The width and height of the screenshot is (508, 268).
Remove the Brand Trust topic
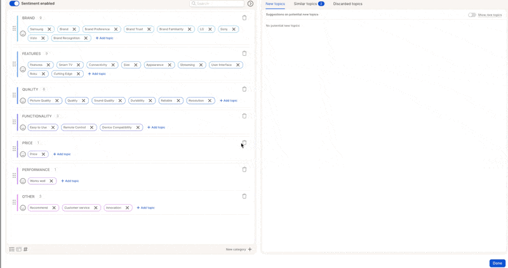(149, 29)
